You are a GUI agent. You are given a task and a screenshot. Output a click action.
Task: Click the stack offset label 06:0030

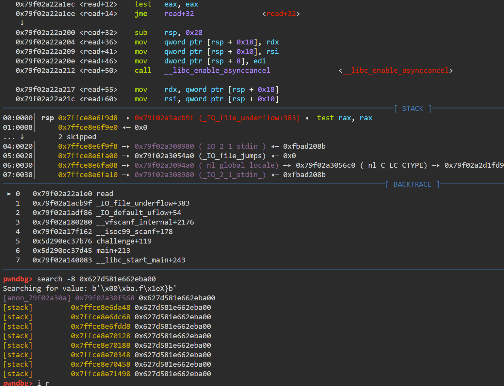18,165
